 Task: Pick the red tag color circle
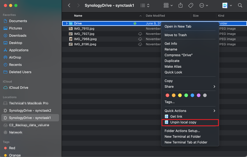(x=167, y=95)
